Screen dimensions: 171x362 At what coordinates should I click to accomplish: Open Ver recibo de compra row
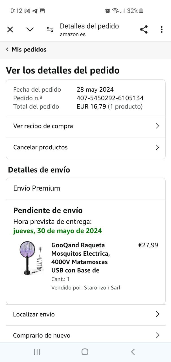(x=85, y=126)
